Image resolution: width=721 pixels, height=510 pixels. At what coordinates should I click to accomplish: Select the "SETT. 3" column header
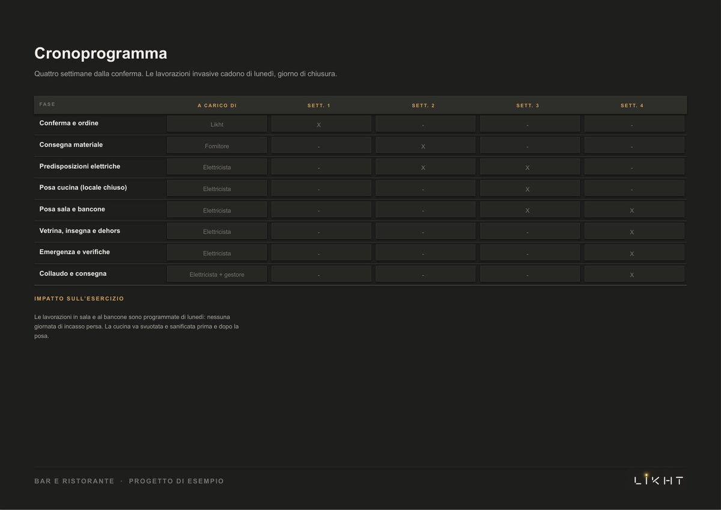pos(528,106)
